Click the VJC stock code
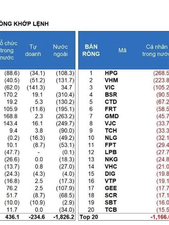 point(110,123)
